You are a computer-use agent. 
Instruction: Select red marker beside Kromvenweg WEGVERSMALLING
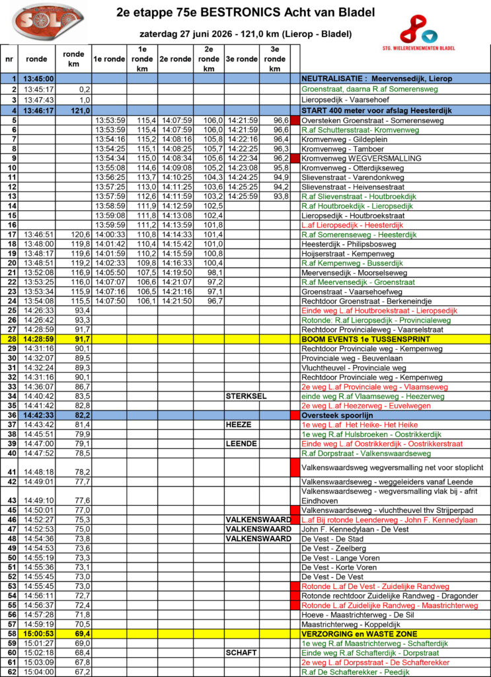(295, 159)
